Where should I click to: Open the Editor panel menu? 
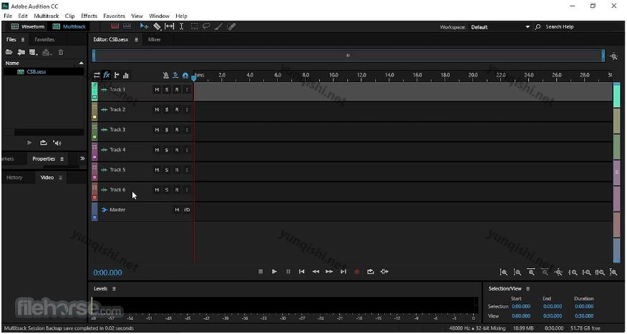point(137,39)
